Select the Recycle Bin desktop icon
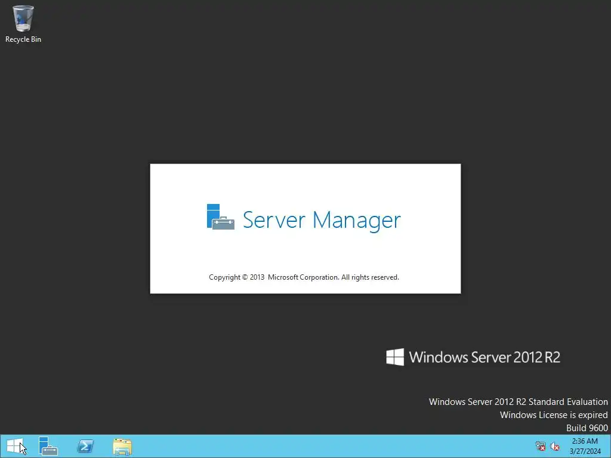Image resolution: width=611 pixels, height=458 pixels. click(x=23, y=24)
